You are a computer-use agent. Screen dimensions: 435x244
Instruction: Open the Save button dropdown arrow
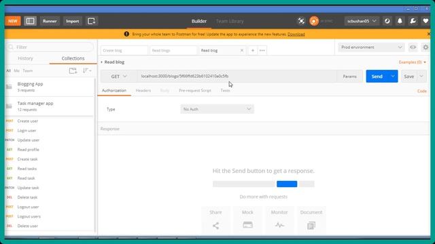pos(421,77)
